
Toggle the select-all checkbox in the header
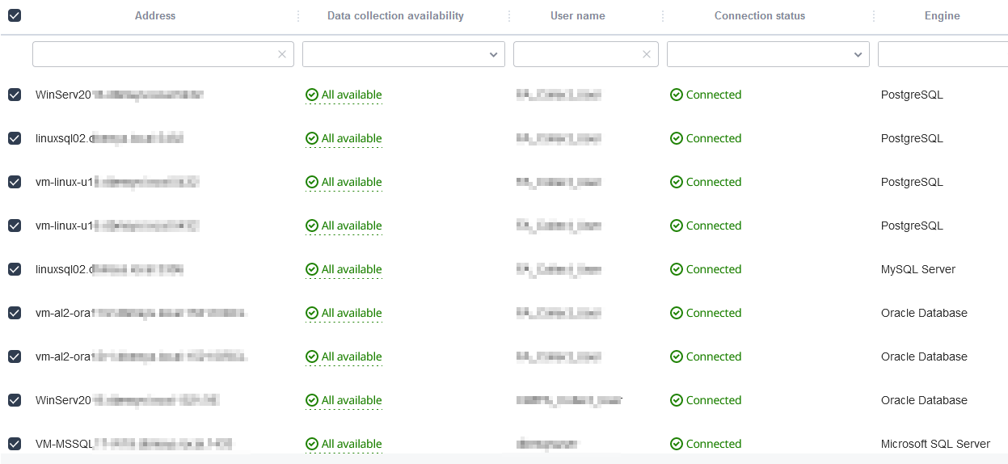(15, 15)
